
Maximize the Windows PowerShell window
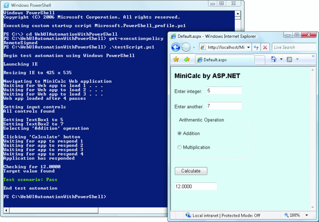click(222, 3)
